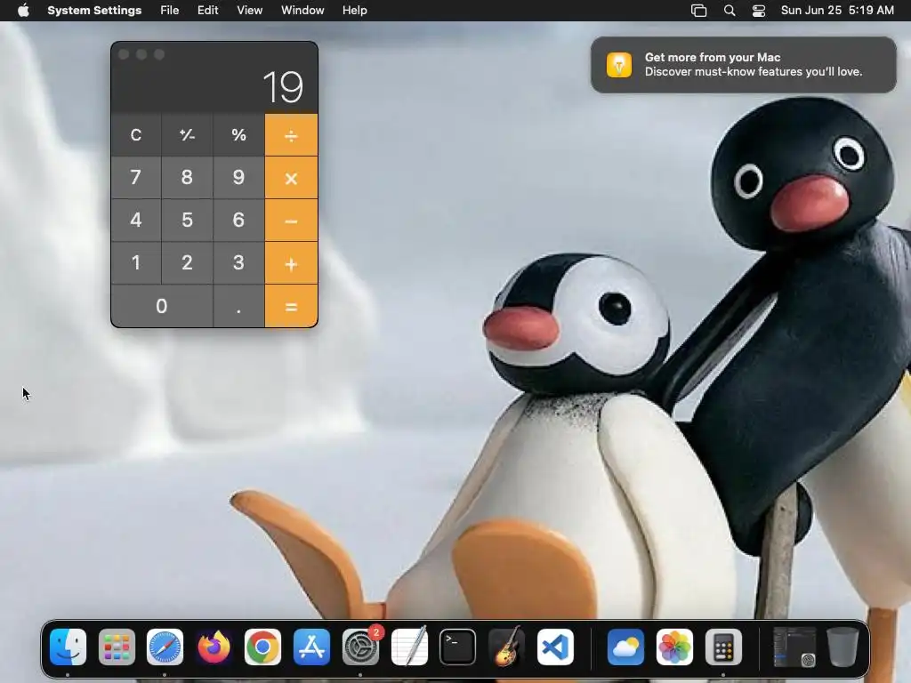
Task: Click the plus key on Calculator
Action: (291, 263)
